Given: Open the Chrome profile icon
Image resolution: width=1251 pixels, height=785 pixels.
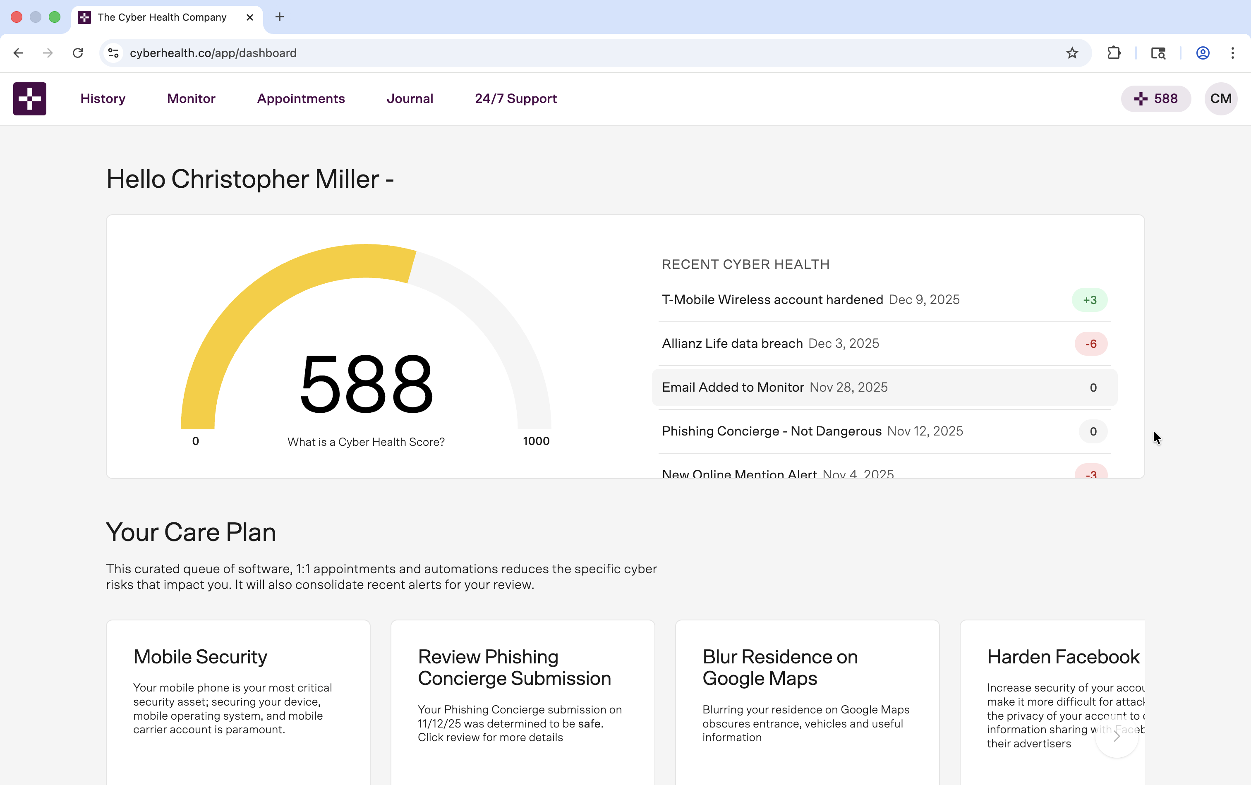Looking at the screenshot, I should [1203, 53].
